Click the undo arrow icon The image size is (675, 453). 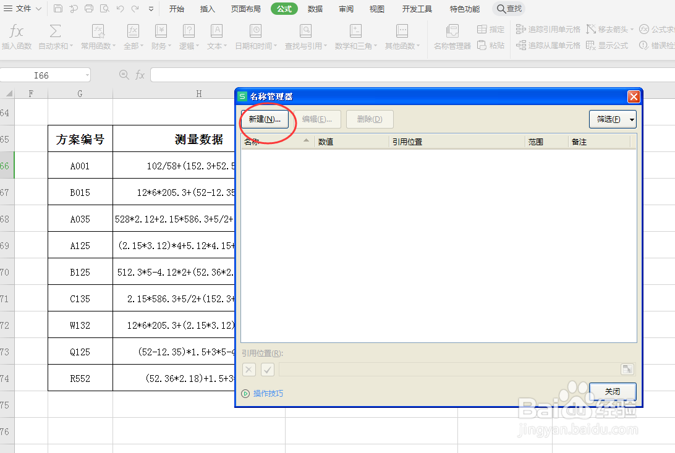point(120,9)
